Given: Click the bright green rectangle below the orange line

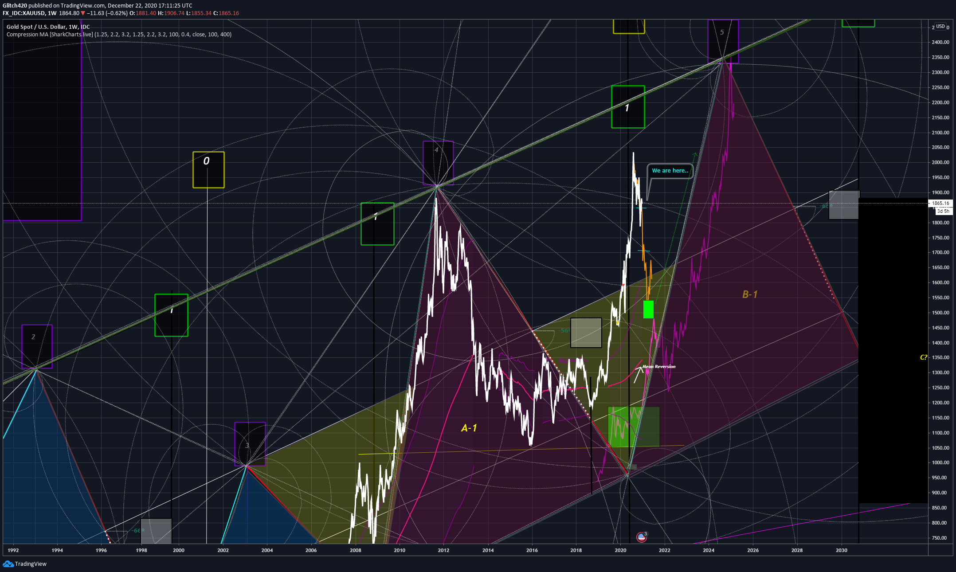Looking at the screenshot, I should [x=648, y=310].
